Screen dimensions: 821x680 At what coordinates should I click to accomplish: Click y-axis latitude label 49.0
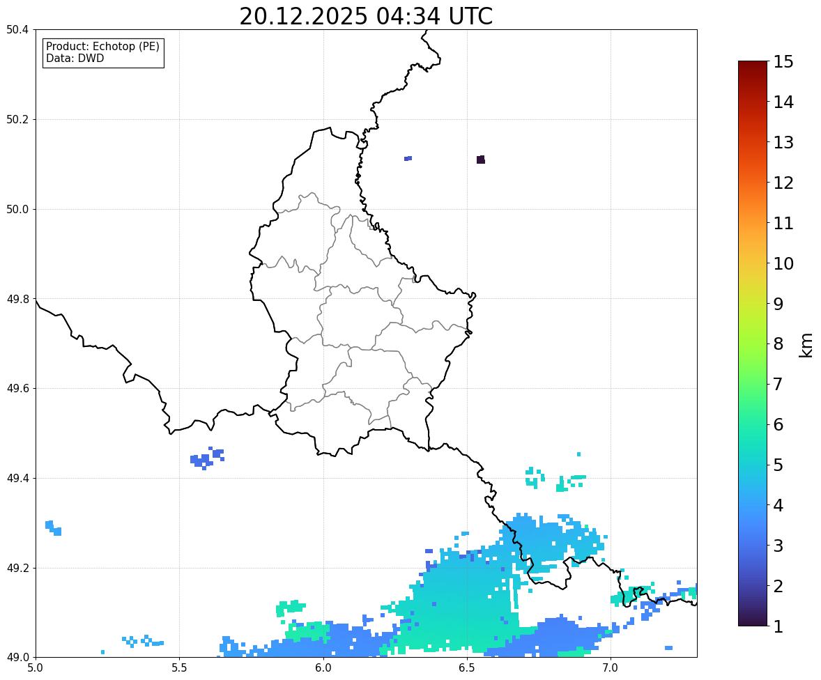coord(17,658)
